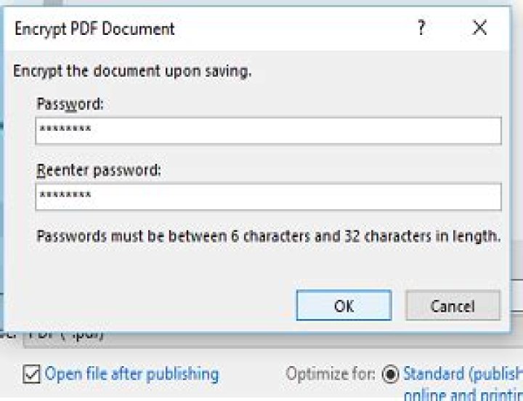Click the question mark help button
Viewport: 523px width, 401px height.
(x=421, y=28)
